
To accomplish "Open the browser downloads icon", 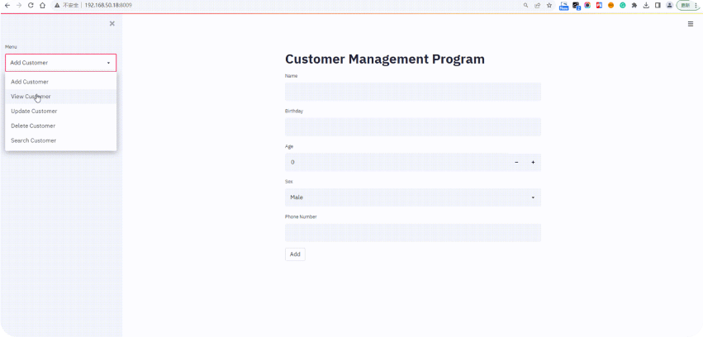I will tap(646, 5).
